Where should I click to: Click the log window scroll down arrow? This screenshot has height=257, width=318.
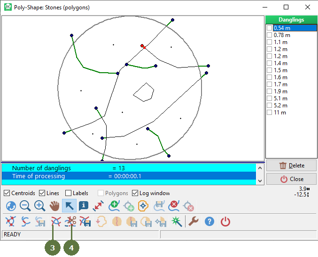(x=259, y=181)
